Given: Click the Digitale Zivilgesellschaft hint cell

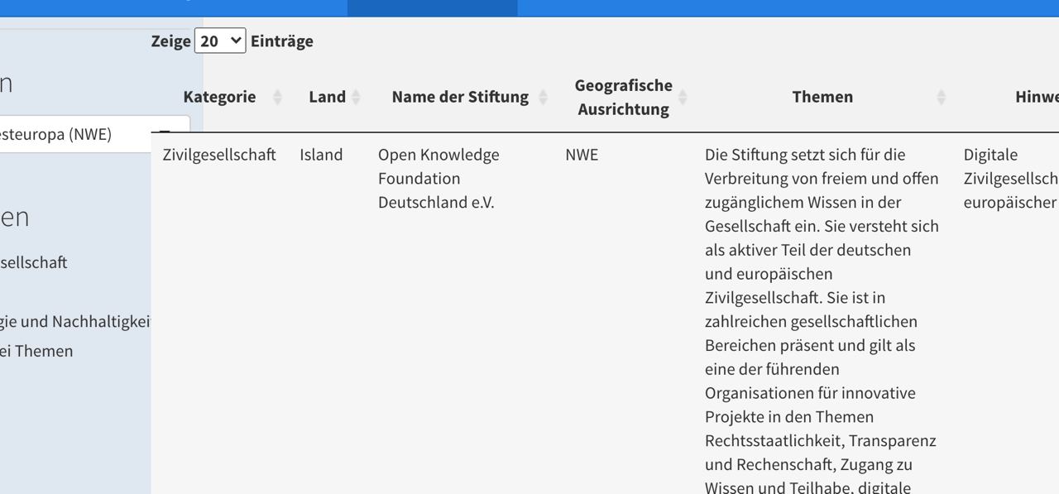Looking at the screenshot, I should tap(1011, 179).
